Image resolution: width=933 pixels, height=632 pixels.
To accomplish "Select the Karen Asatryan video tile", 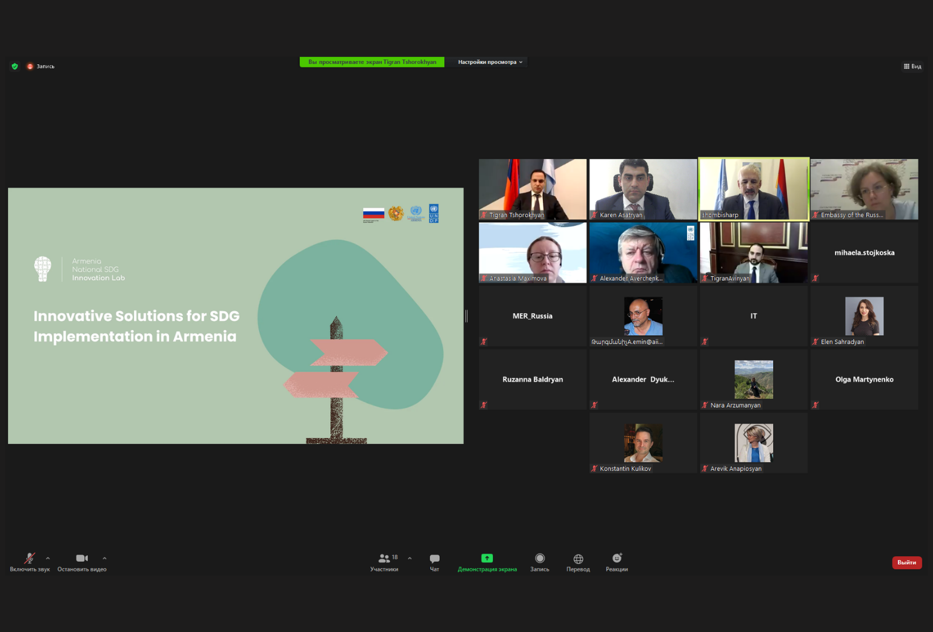I will click(x=643, y=189).
